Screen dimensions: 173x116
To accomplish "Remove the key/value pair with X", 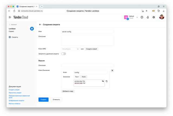I will pos(112,71).
